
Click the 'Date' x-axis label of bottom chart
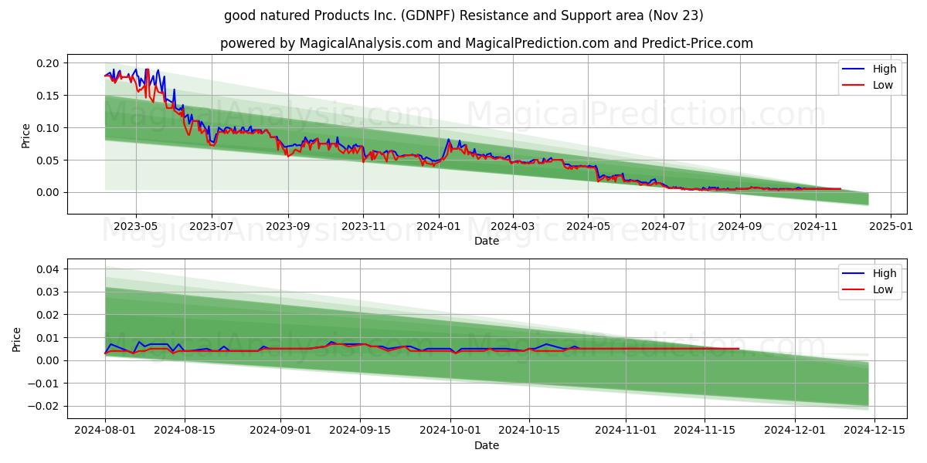487,445
